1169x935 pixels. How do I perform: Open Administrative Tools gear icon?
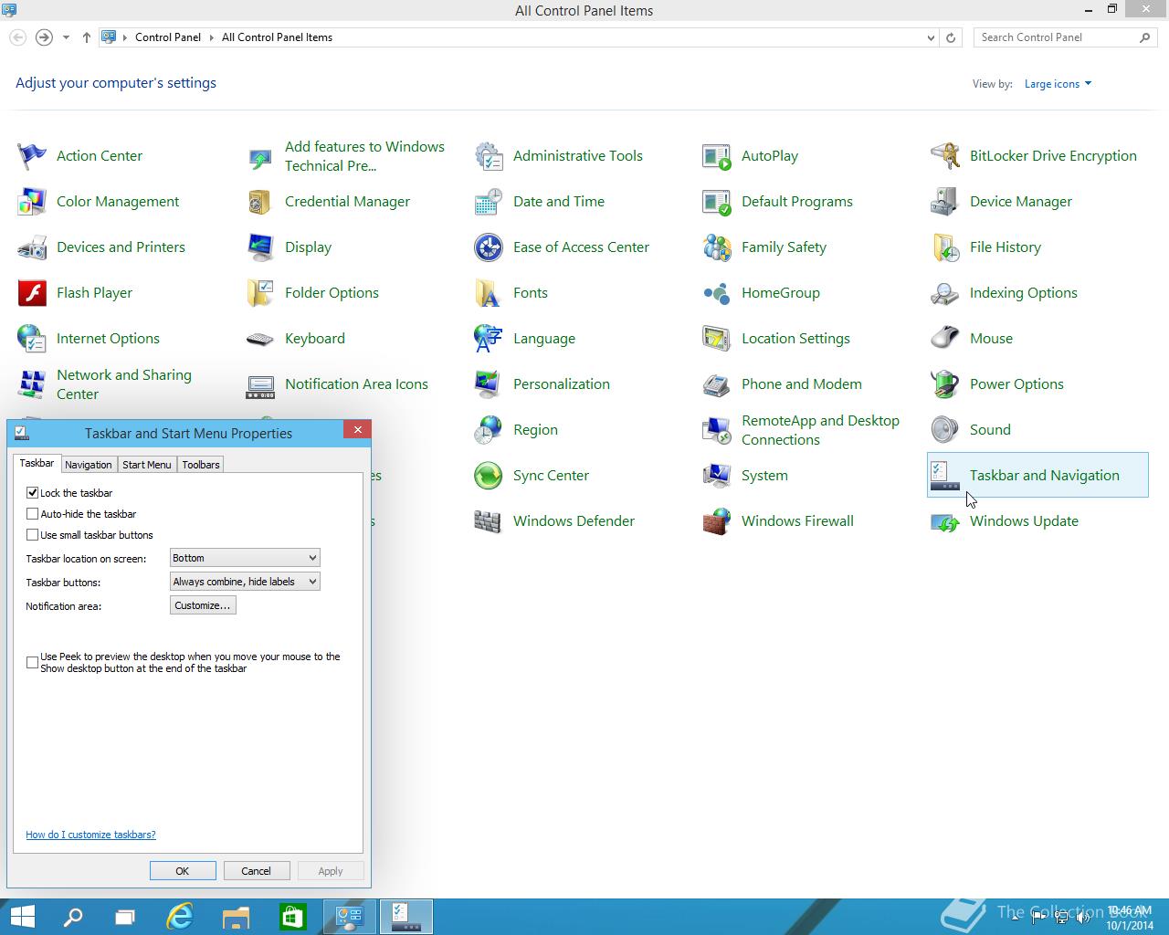489,156
